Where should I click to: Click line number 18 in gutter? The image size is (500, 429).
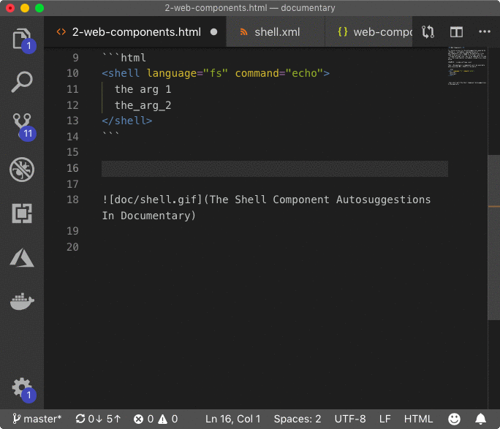pyautogui.click(x=72, y=200)
